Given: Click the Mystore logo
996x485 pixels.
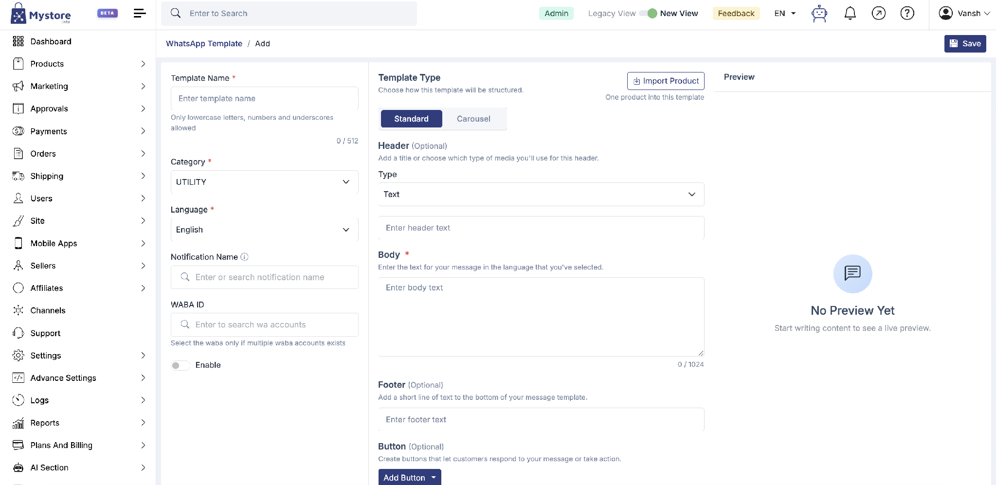Looking at the screenshot, I should click(x=41, y=14).
